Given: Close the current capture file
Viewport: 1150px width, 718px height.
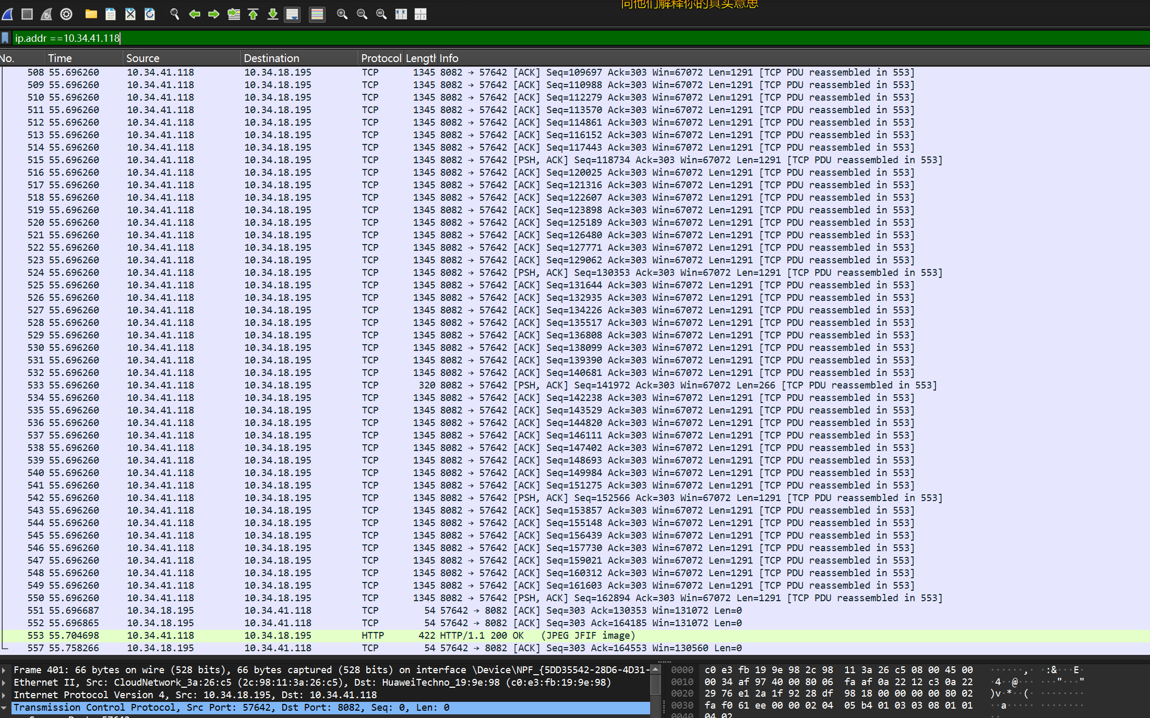Looking at the screenshot, I should click(x=130, y=14).
